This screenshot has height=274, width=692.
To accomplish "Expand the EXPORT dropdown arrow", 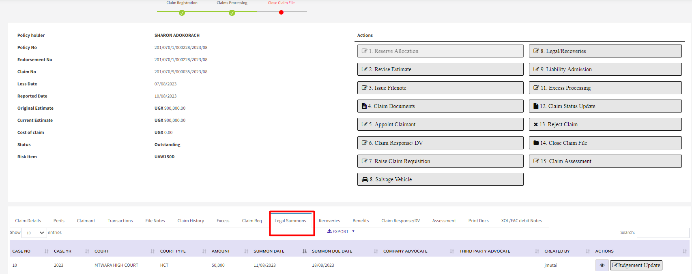I will point(353,232).
